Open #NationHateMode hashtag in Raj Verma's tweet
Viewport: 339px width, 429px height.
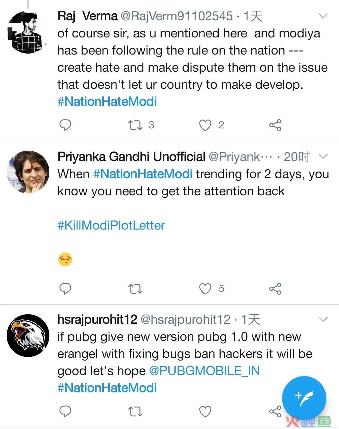click(x=107, y=102)
